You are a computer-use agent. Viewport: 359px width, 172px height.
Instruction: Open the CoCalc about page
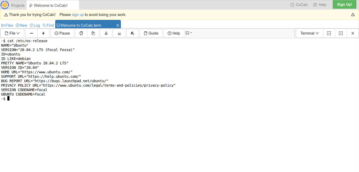pyautogui.click(x=299, y=5)
